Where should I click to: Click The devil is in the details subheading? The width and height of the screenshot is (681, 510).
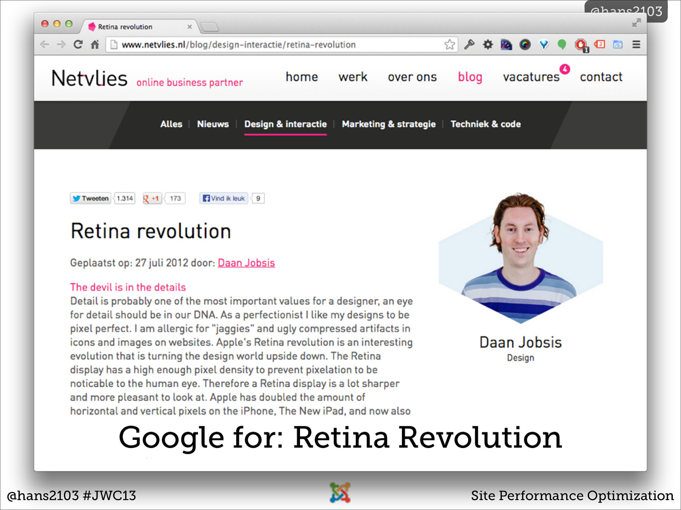128,287
